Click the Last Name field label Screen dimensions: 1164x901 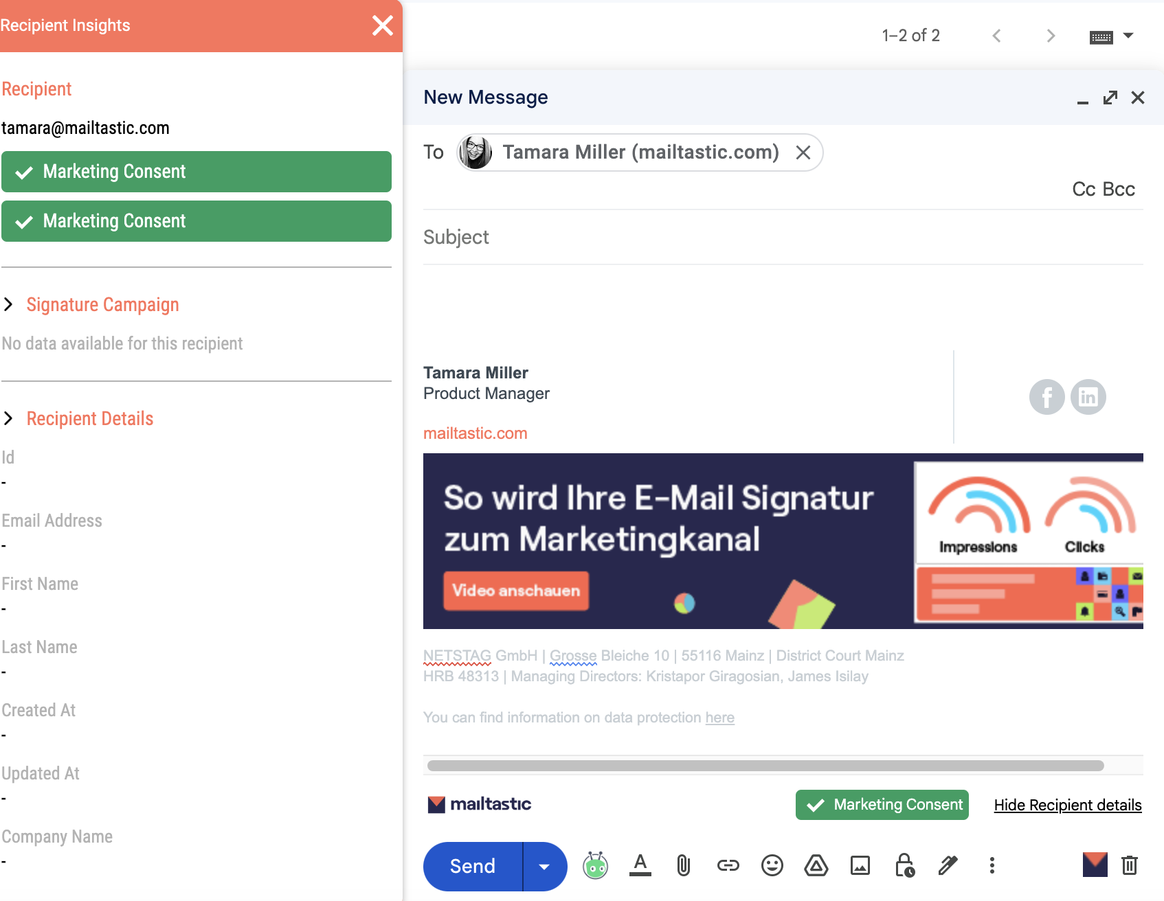(x=39, y=647)
